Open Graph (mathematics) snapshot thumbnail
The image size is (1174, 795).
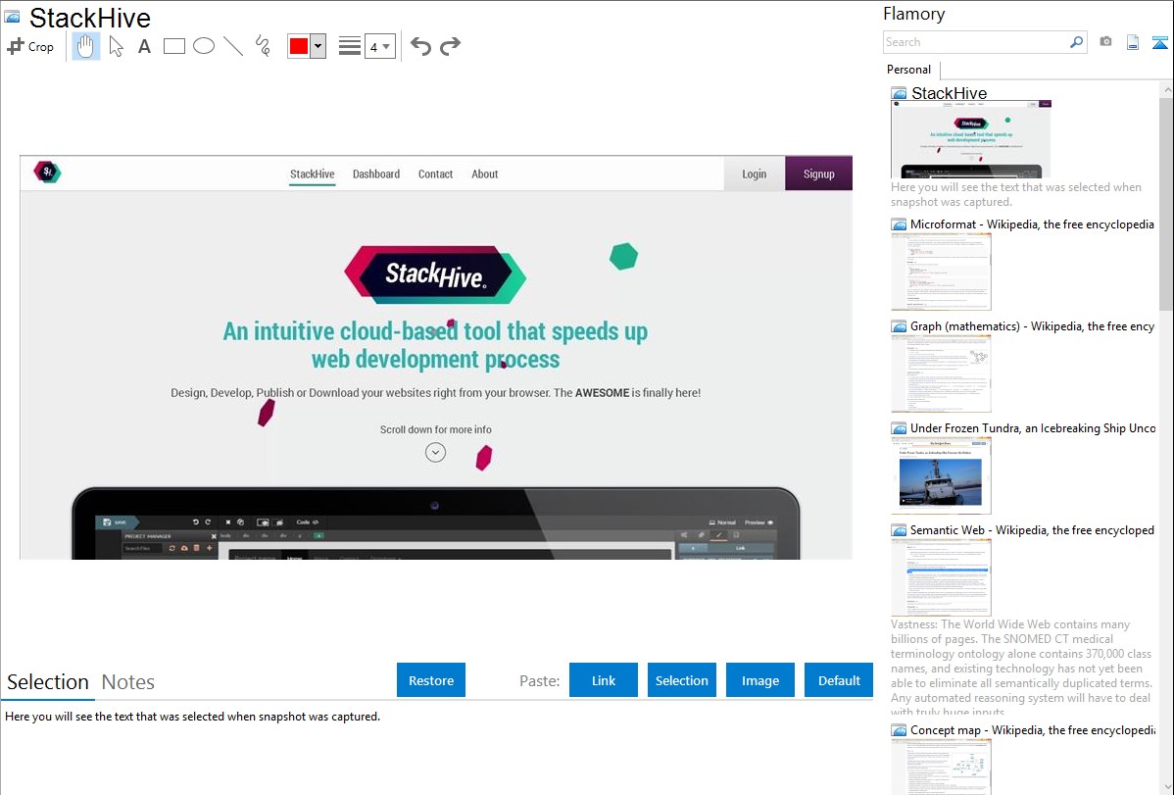(x=941, y=373)
